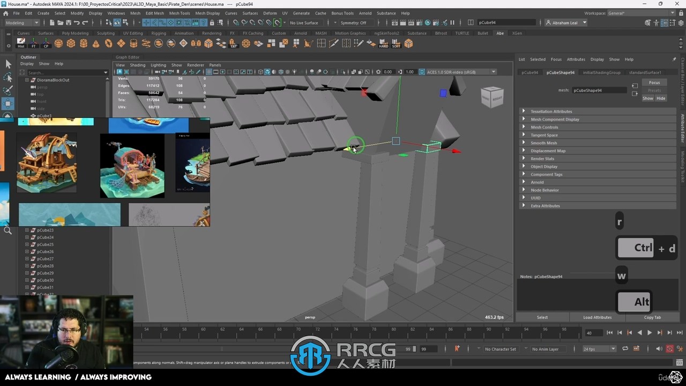Toggle the selection lock padlock icon
The height and width of the screenshot is (386, 686).
[212, 23]
